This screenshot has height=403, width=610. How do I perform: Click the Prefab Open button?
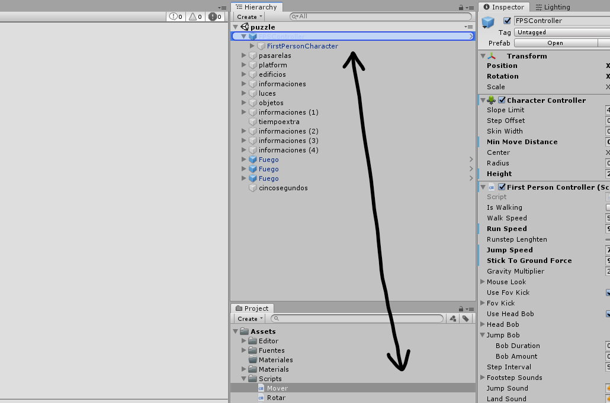click(555, 43)
